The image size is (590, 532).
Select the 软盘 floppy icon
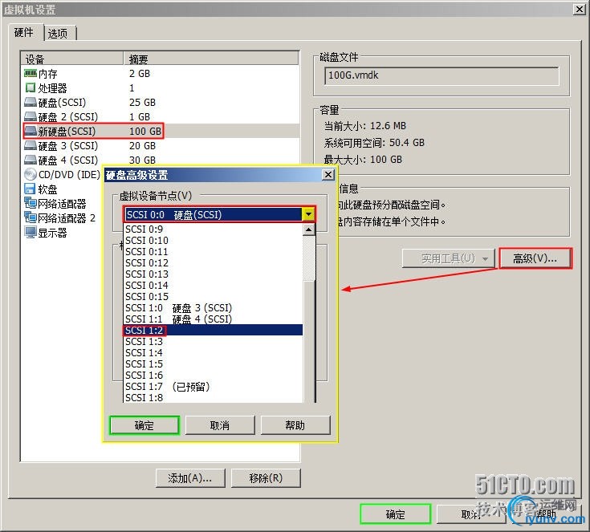coord(31,189)
